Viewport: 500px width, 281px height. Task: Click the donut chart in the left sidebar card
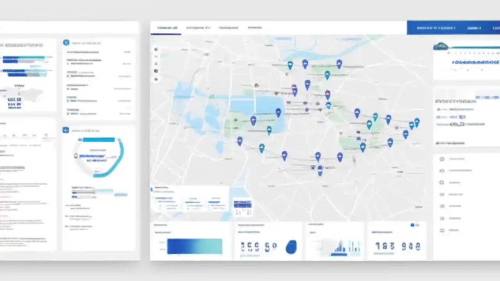[98, 156]
